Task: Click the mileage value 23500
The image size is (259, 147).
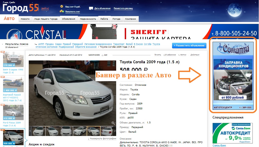Action: click(139, 108)
